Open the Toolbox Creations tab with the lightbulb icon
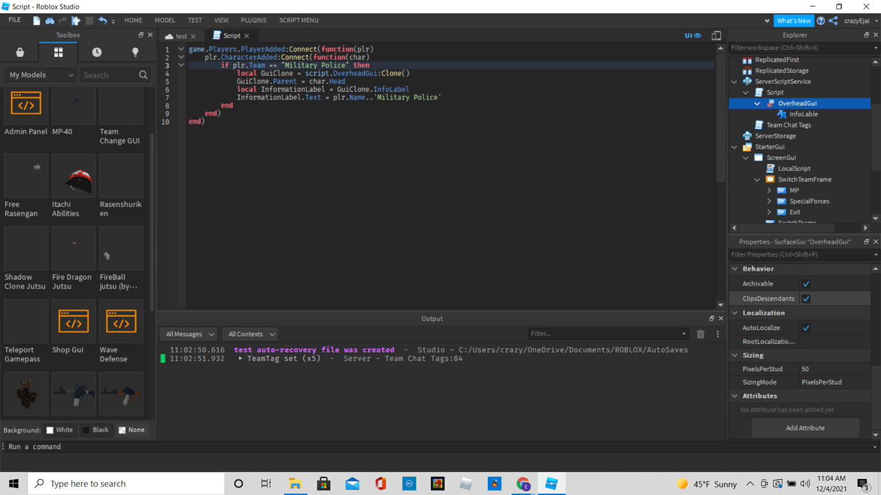 coord(135,52)
